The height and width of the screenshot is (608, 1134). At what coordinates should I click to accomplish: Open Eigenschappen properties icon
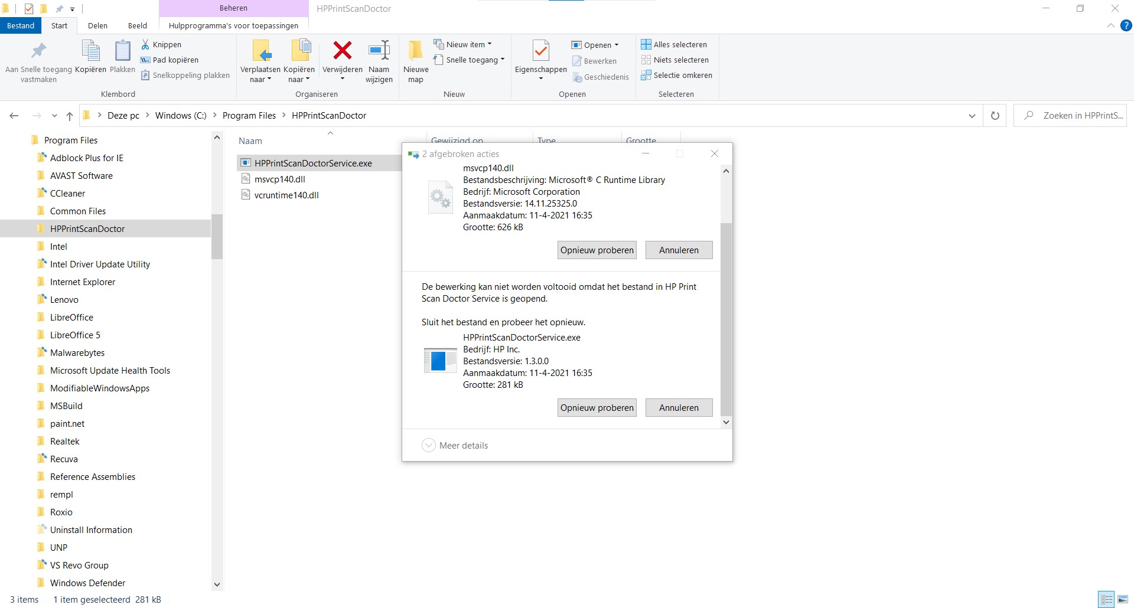coord(541,51)
